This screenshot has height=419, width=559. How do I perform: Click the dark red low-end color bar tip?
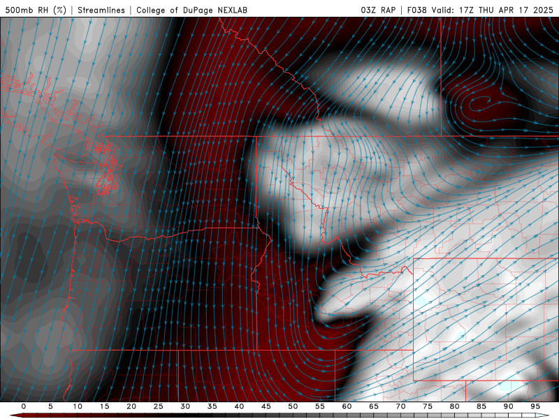click(x=16, y=416)
